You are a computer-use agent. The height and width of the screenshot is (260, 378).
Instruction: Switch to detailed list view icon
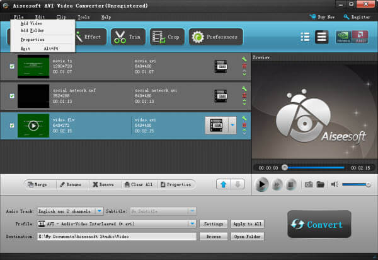[x=321, y=37]
